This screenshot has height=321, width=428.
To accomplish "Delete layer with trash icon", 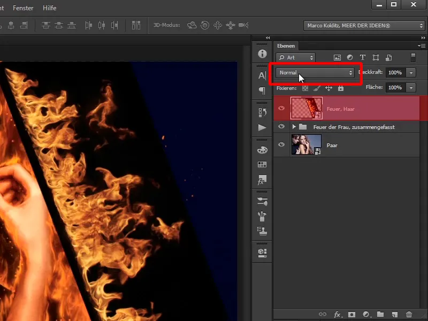I will [409, 315].
